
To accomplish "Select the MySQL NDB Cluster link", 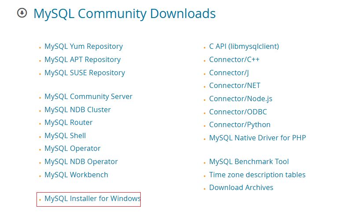I will pos(78,110).
